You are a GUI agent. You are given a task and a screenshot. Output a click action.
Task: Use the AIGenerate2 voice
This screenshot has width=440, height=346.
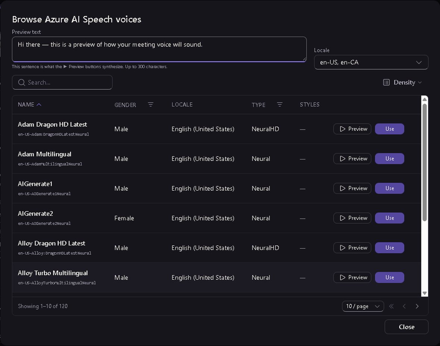tap(390, 218)
